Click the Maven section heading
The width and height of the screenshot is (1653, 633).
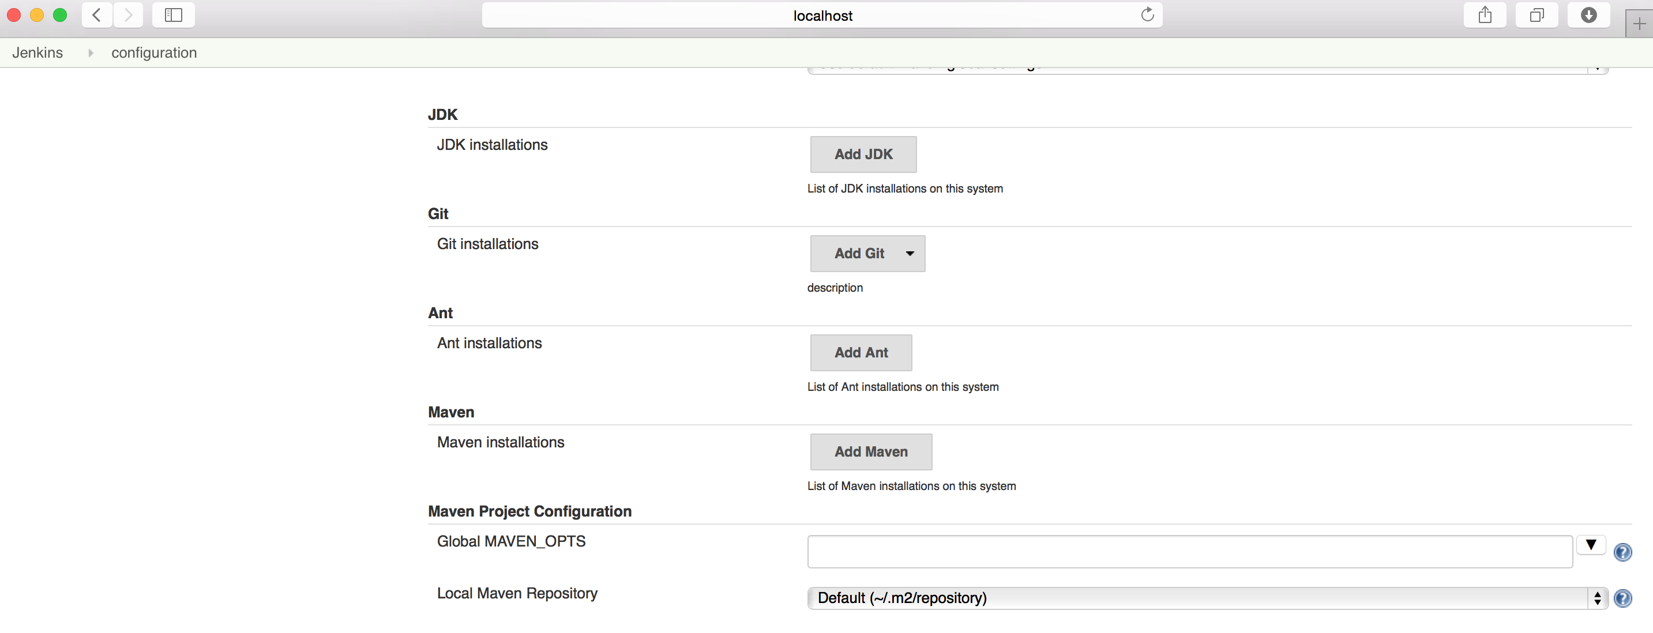point(451,412)
